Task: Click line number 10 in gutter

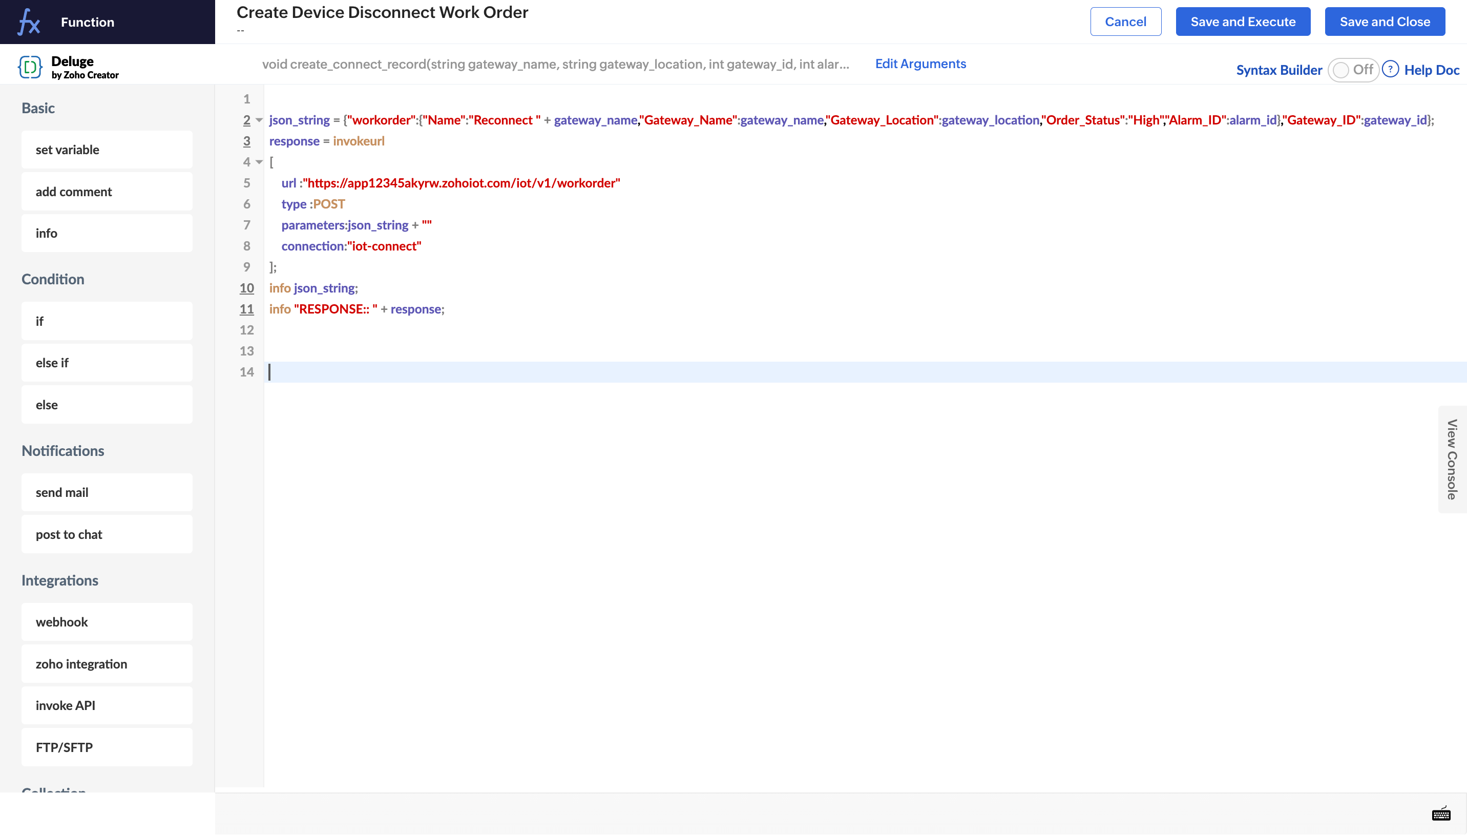Action: [246, 288]
